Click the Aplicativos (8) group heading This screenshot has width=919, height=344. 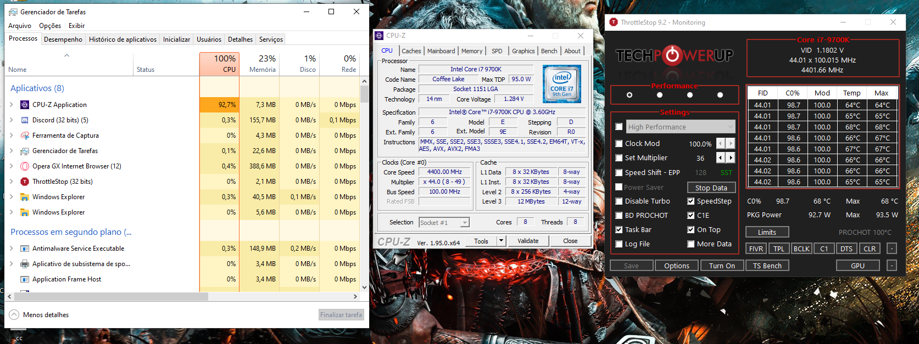click(37, 88)
